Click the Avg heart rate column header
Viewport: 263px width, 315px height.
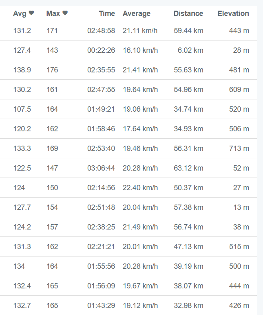pyautogui.click(x=20, y=13)
